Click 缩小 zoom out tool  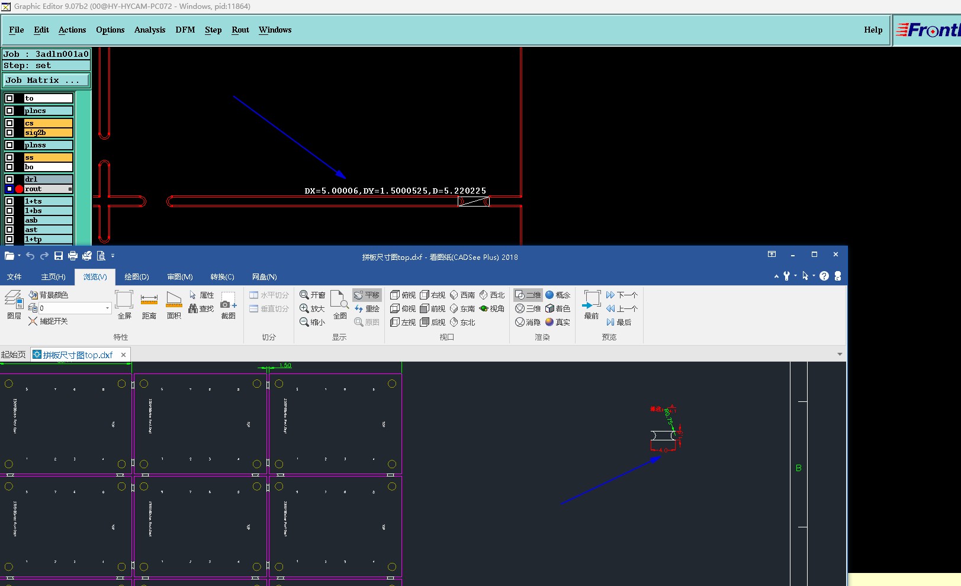click(x=313, y=322)
